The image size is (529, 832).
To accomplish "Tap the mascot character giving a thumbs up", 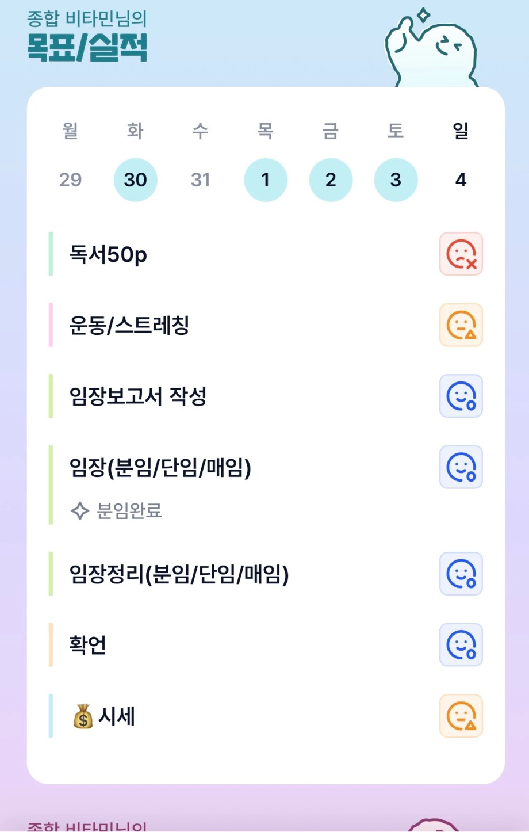I will (431, 49).
